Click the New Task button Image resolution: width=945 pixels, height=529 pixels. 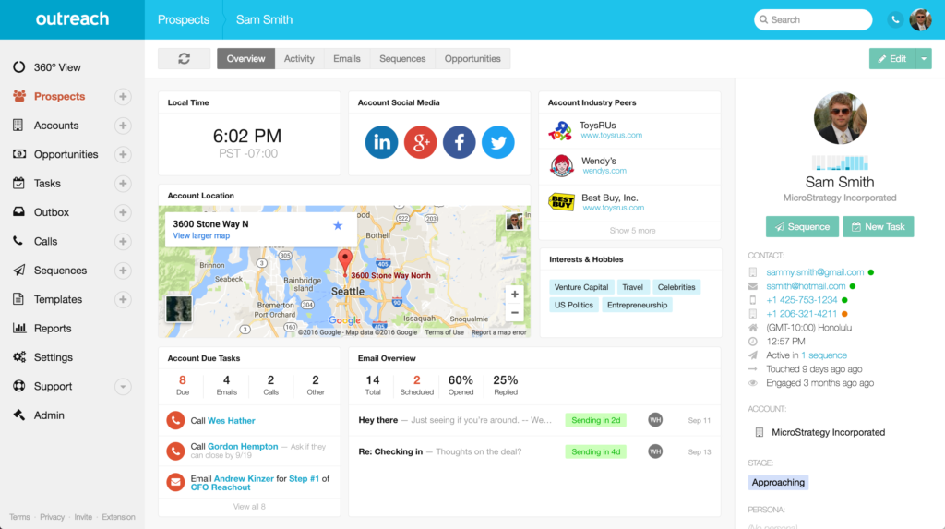[x=879, y=227]
